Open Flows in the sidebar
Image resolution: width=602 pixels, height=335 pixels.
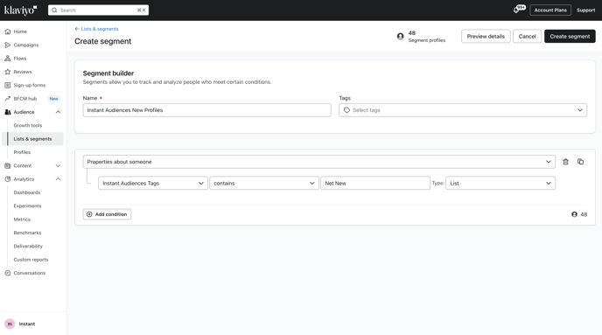tap(20, 59)
